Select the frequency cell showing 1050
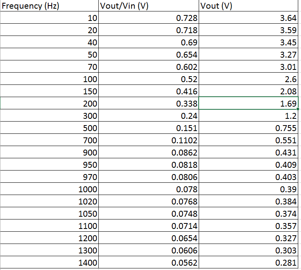Screen dimensions: 301x270 [49, 214]
